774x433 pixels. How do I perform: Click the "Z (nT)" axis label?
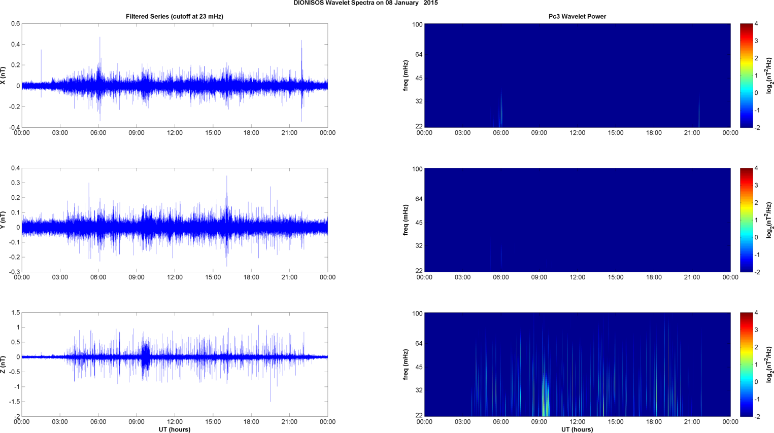(x=3, y=365)
